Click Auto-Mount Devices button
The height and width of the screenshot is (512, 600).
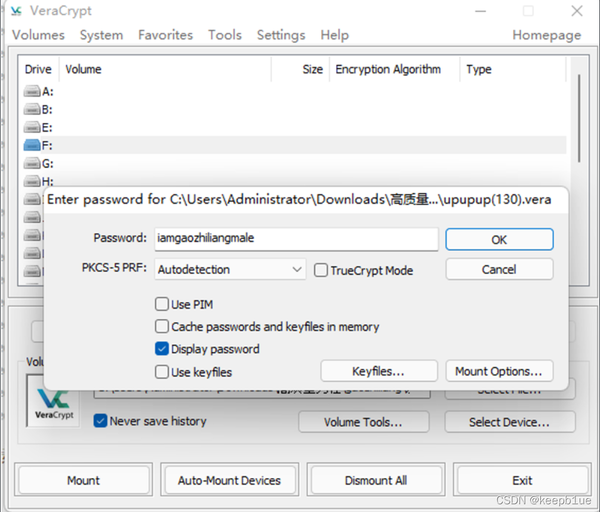pos(230,480)
